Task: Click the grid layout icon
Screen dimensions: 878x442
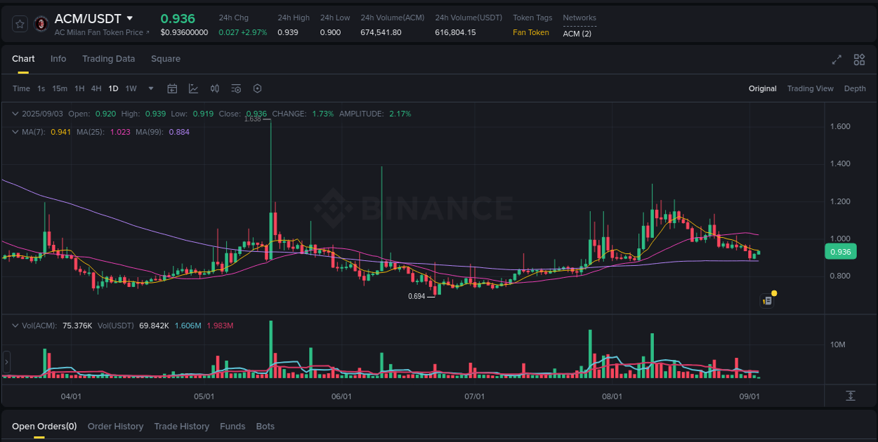Action: [858, 60]
